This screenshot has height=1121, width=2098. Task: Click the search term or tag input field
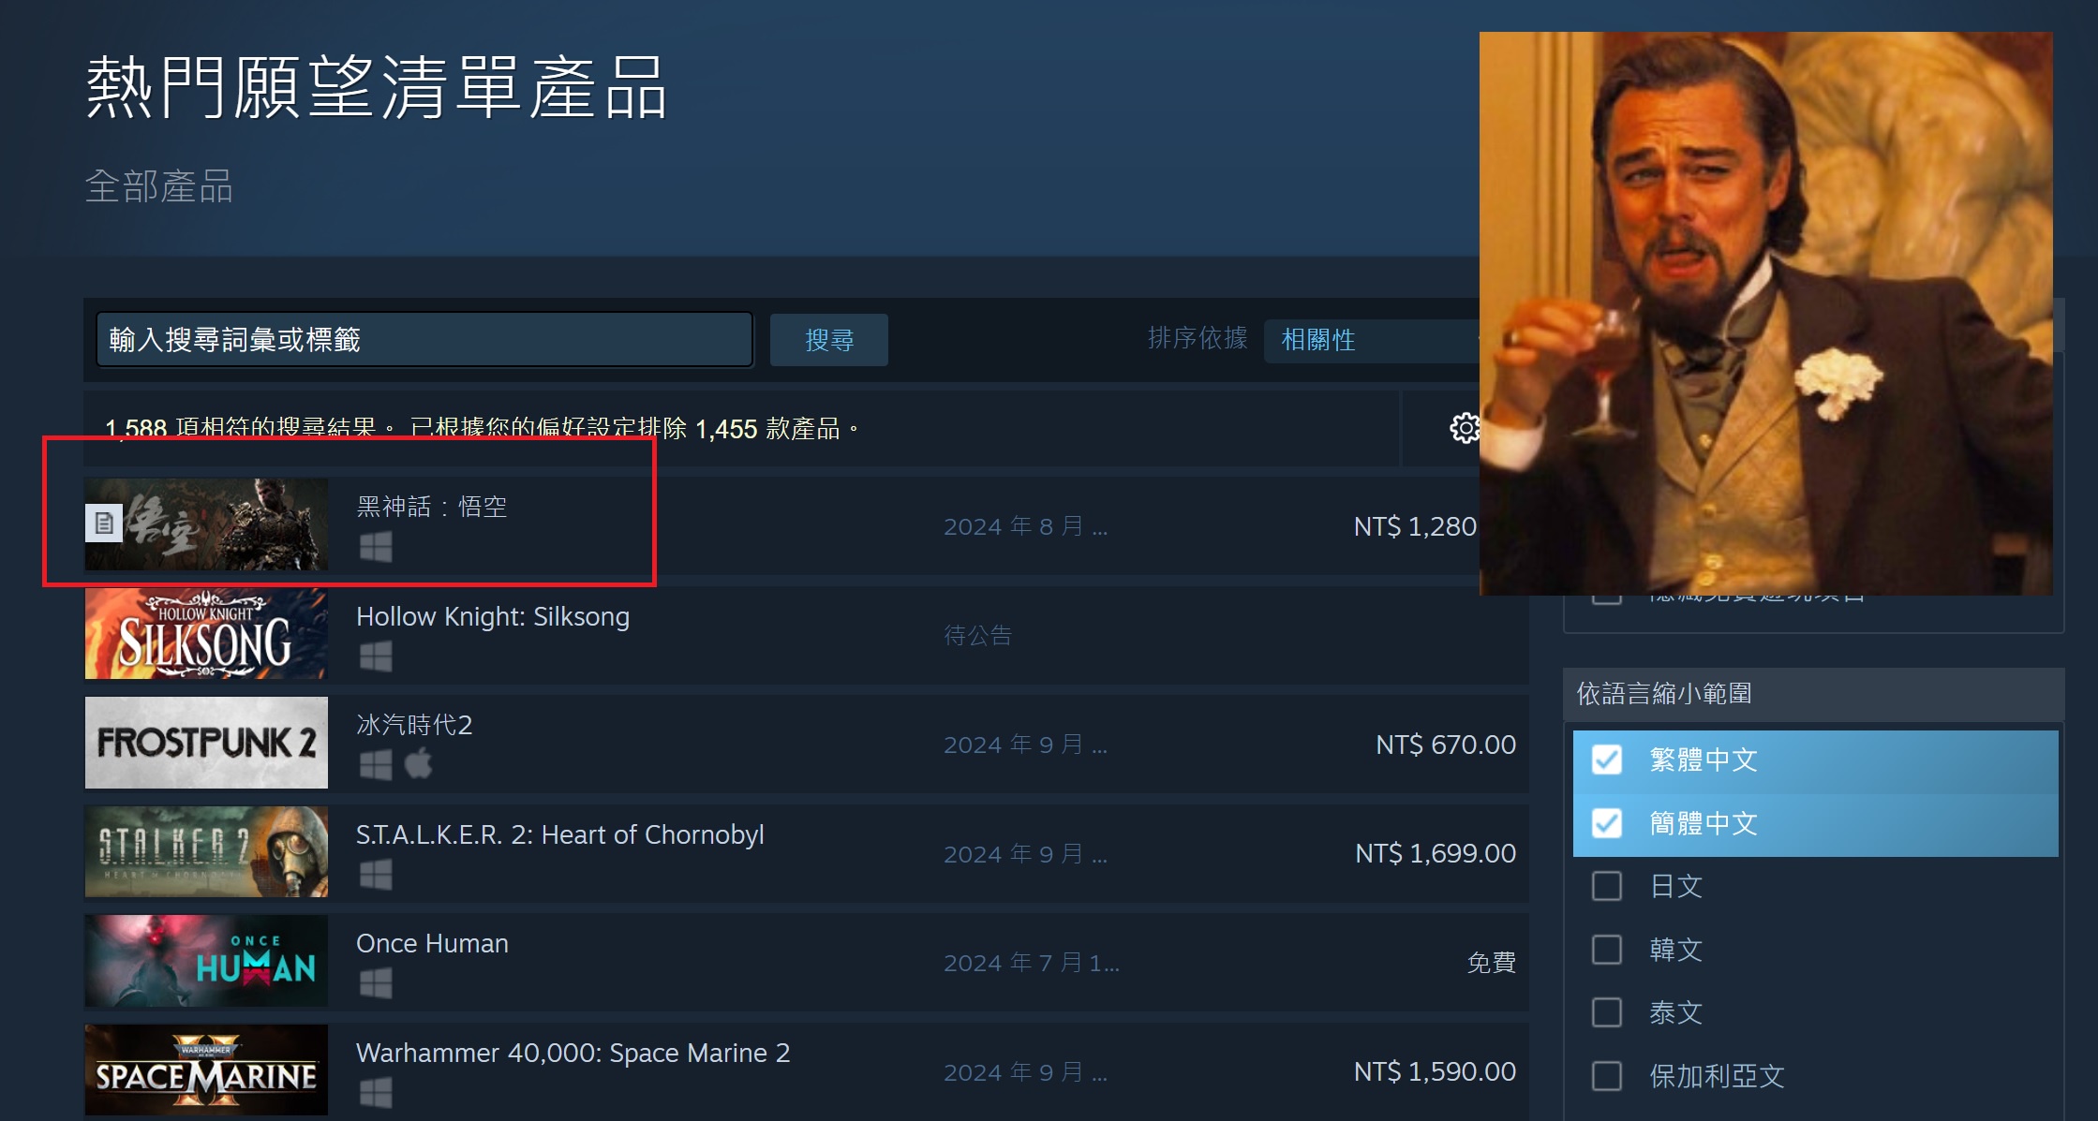[x=424, y=339]
